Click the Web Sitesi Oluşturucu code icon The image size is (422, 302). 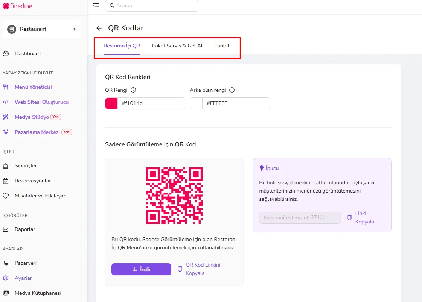6,102
